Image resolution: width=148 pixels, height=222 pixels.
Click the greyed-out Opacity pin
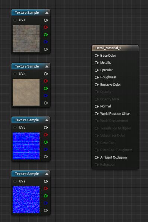[97, 92]
